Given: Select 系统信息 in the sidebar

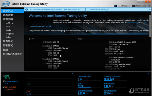Looking at the screenshot, I should coord(12,11).
